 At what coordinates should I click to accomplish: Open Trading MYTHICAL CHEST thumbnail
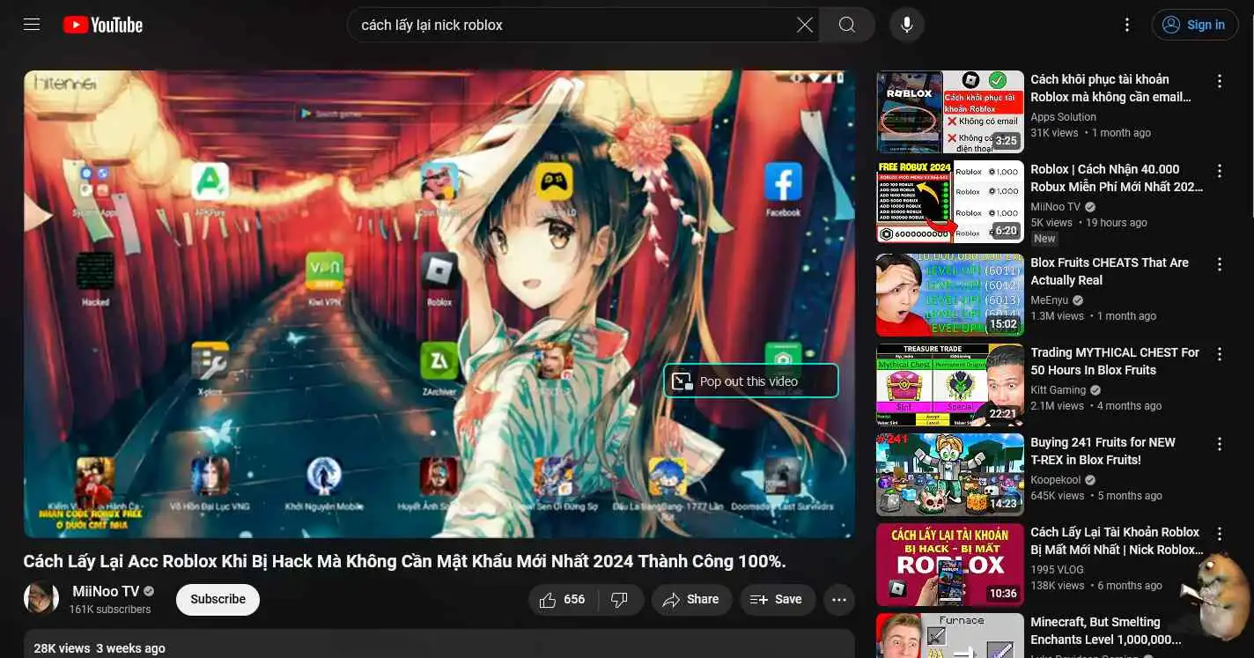[949, 385]
